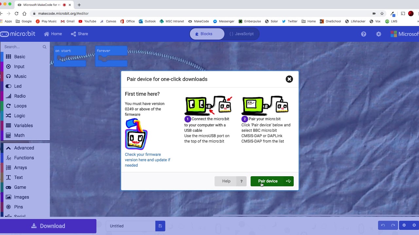Image resolution: width=419 pixels, height=235 pixels.
Task: Switch to the Blocks editor tab
Action: tap(207, 34)
